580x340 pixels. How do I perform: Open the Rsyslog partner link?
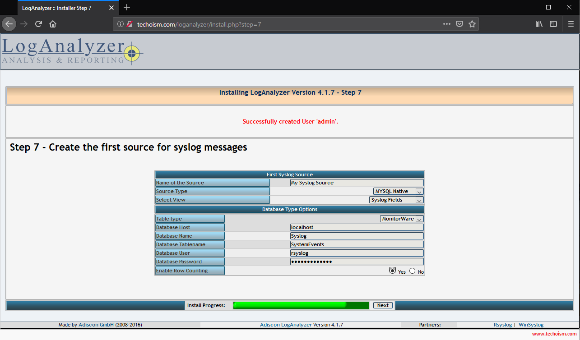(503, 325)
